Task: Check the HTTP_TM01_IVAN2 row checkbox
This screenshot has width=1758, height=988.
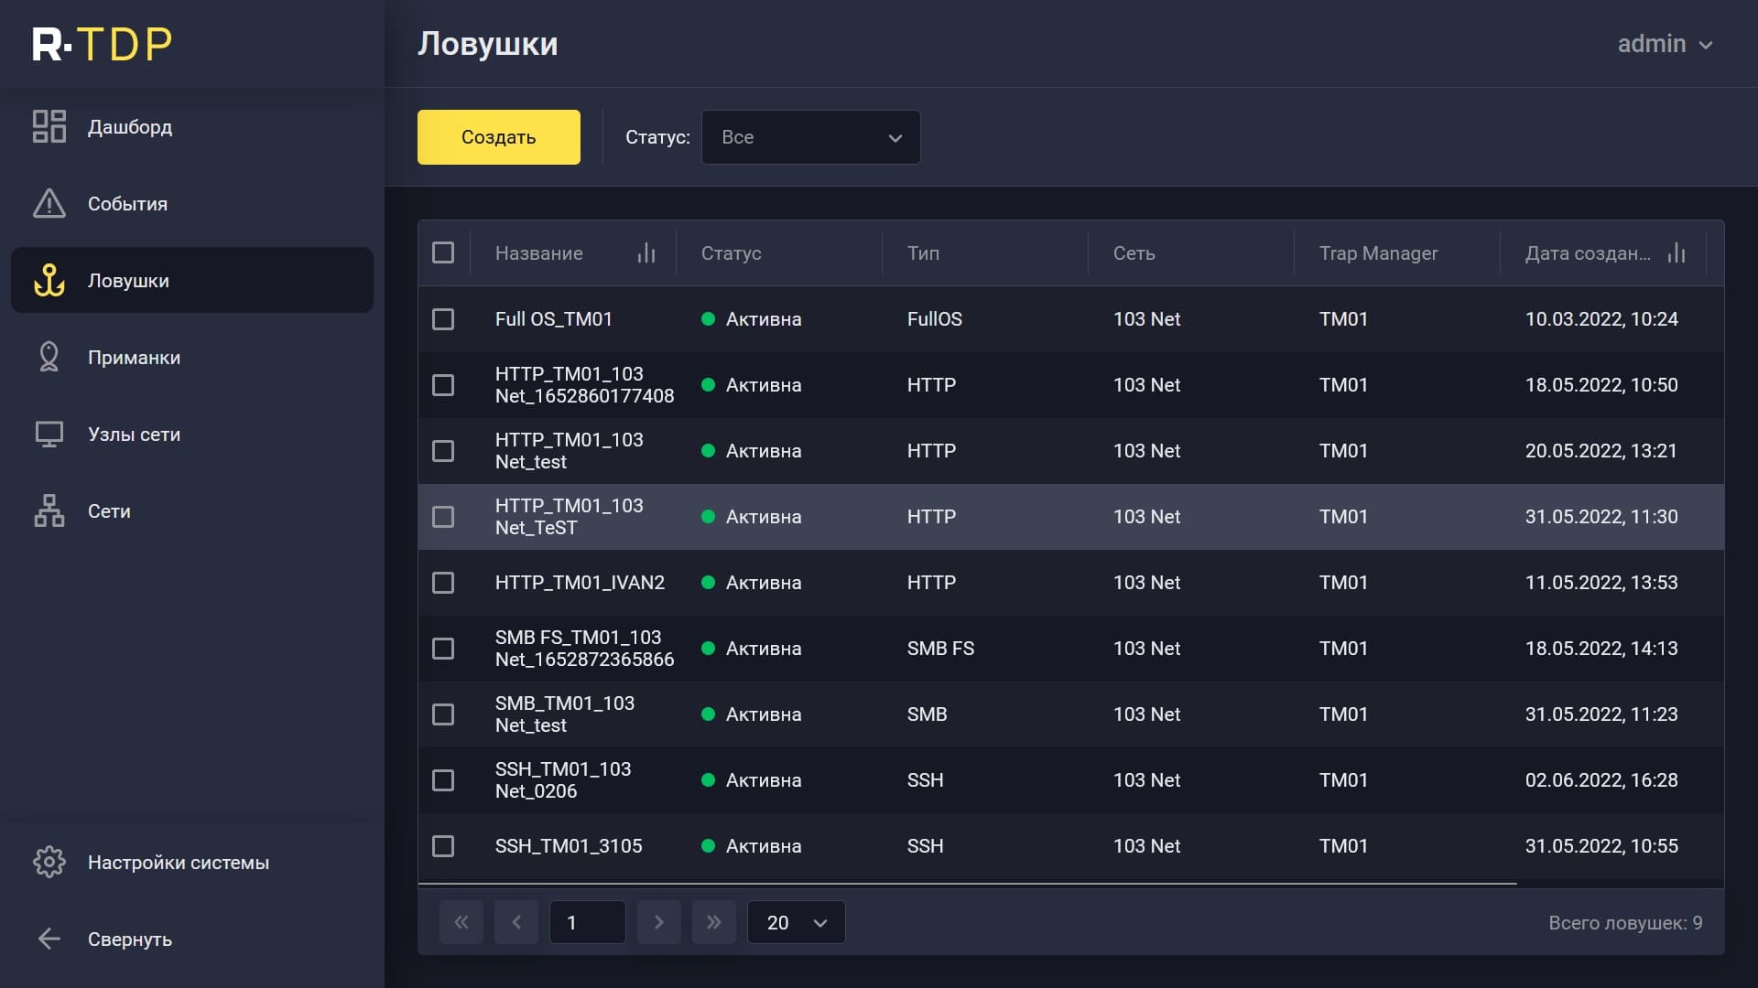Action: click(x=443, y=582)
